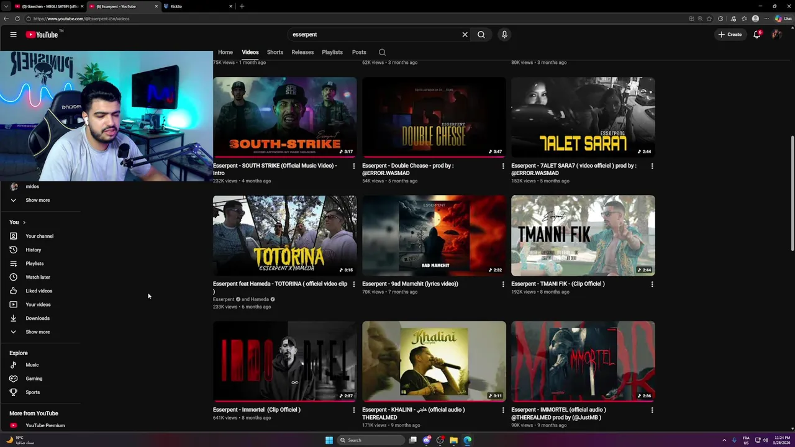Click the Create button
Image resolution: width=795 pixels, height=447 pixels.
pos(730,35)
